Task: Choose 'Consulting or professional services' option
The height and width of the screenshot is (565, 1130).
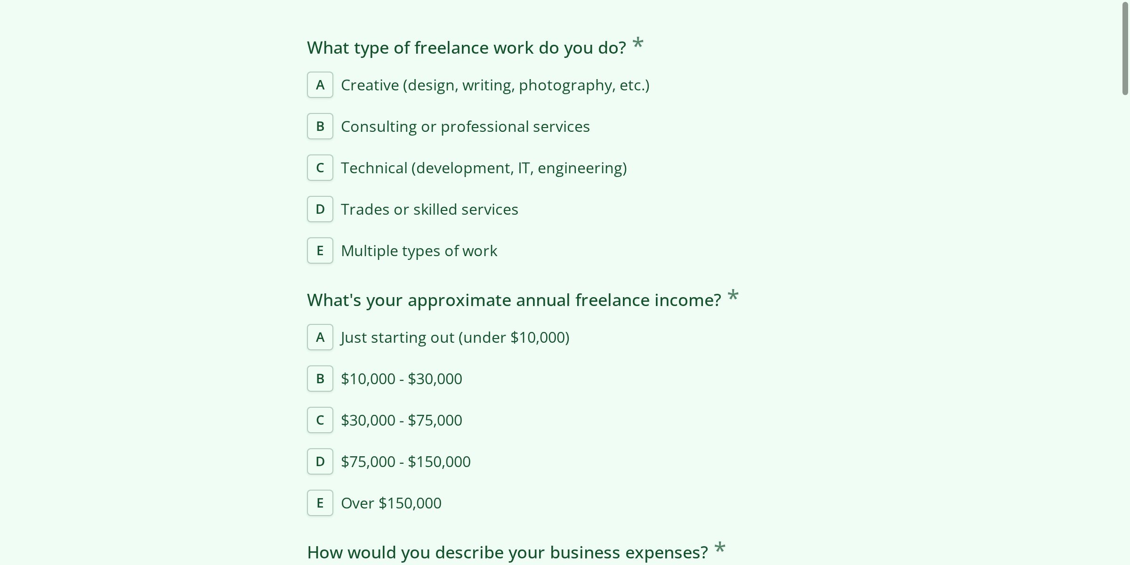Action: click(x=465, y=127)
